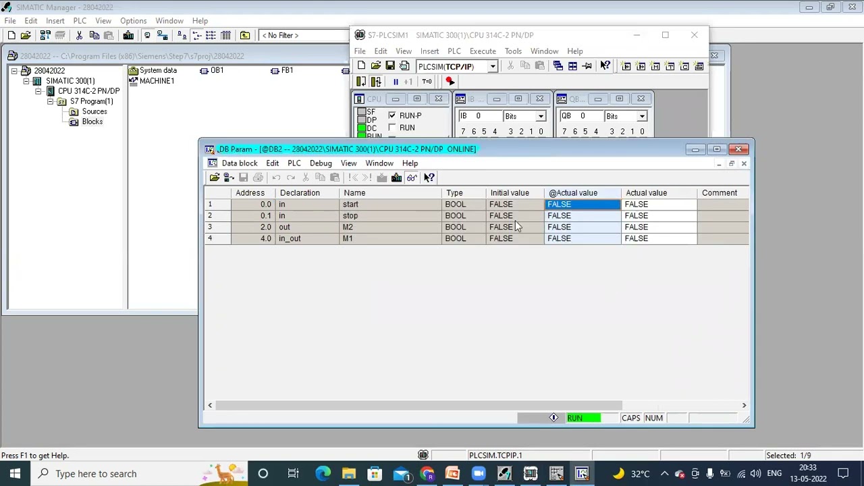
Task: Click the Cut scissors icon in SIMATIC Manager toolbar
Action: [79, 35]
